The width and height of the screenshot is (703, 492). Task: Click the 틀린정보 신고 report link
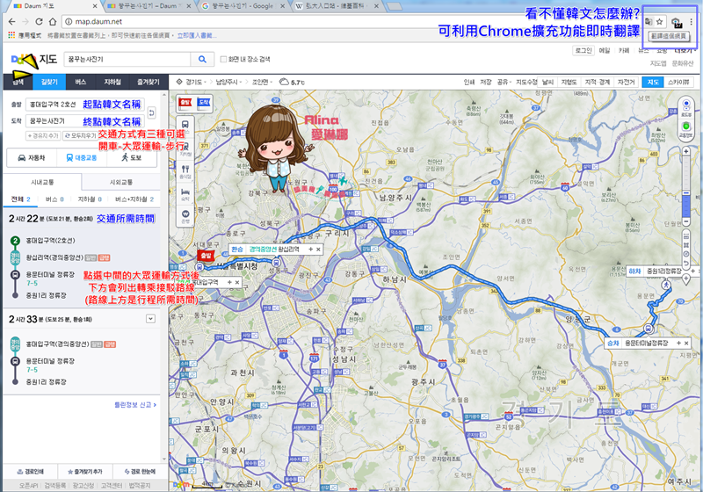coord(135,405)
